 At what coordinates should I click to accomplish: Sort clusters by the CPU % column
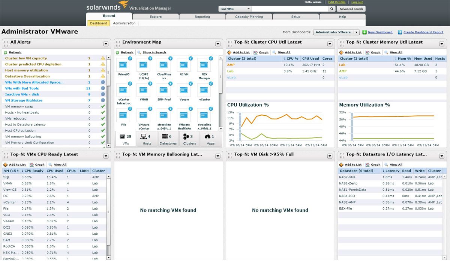(291, 58)
